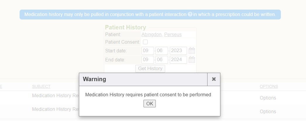This screenshot has width=306, height=121.
Task: Select the End date year field 2024
Action: [x=178, y=60]
